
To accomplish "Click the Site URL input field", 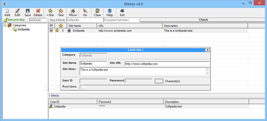I will 167,64.
